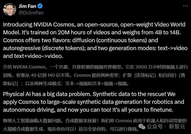Click the 'text+video->video.' text

pyautogui.click(x=38, y=56)
